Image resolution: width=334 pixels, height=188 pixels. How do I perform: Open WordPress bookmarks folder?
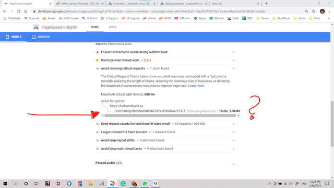pos(281,18)
